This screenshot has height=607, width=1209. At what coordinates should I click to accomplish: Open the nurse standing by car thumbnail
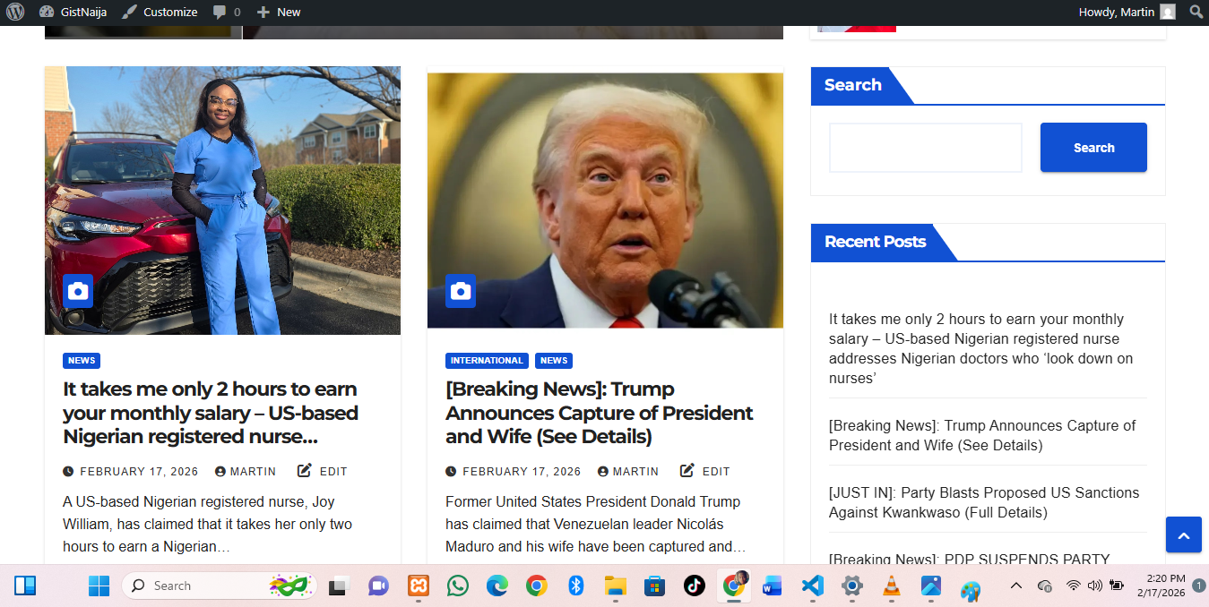click(x=222, y=201)
